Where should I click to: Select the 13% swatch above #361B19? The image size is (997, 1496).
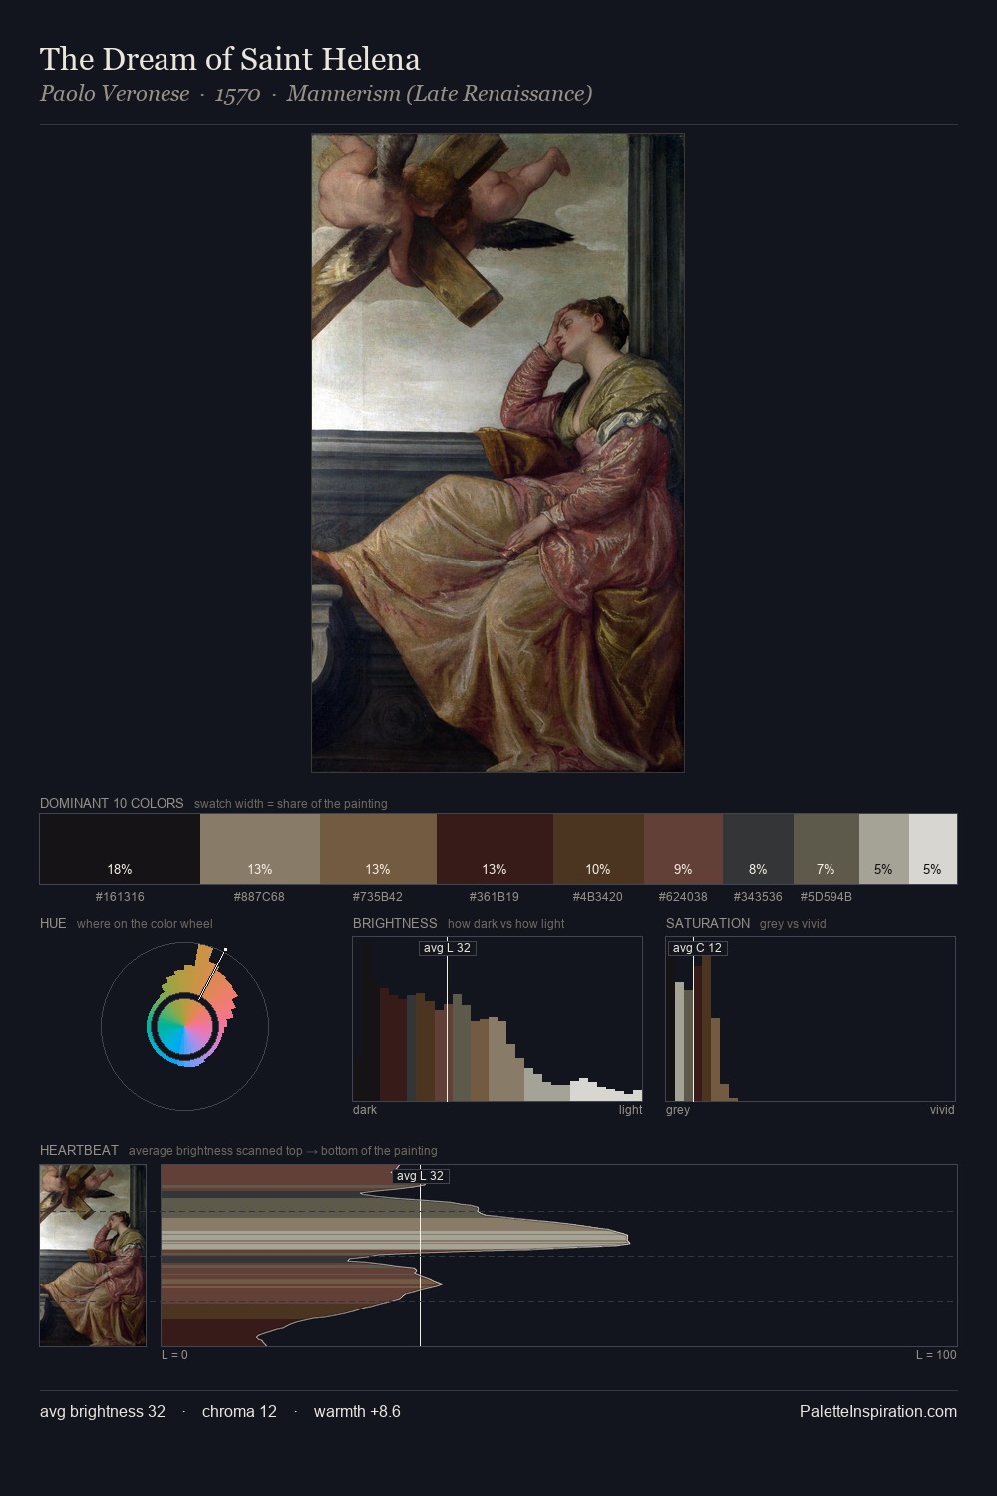pyautogui.click(x=495, y=849)
